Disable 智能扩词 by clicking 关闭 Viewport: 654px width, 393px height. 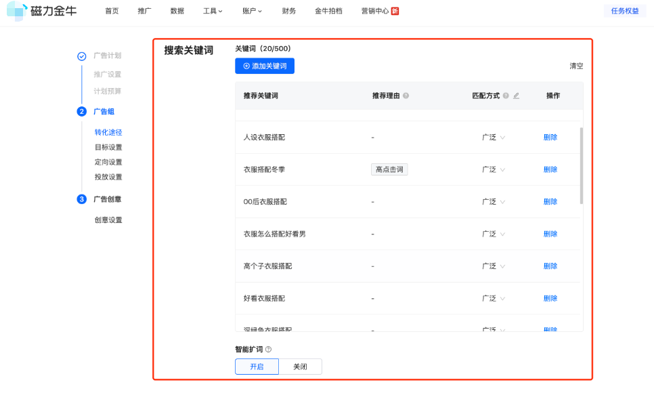pyautogui.click(x=301, y=366)
